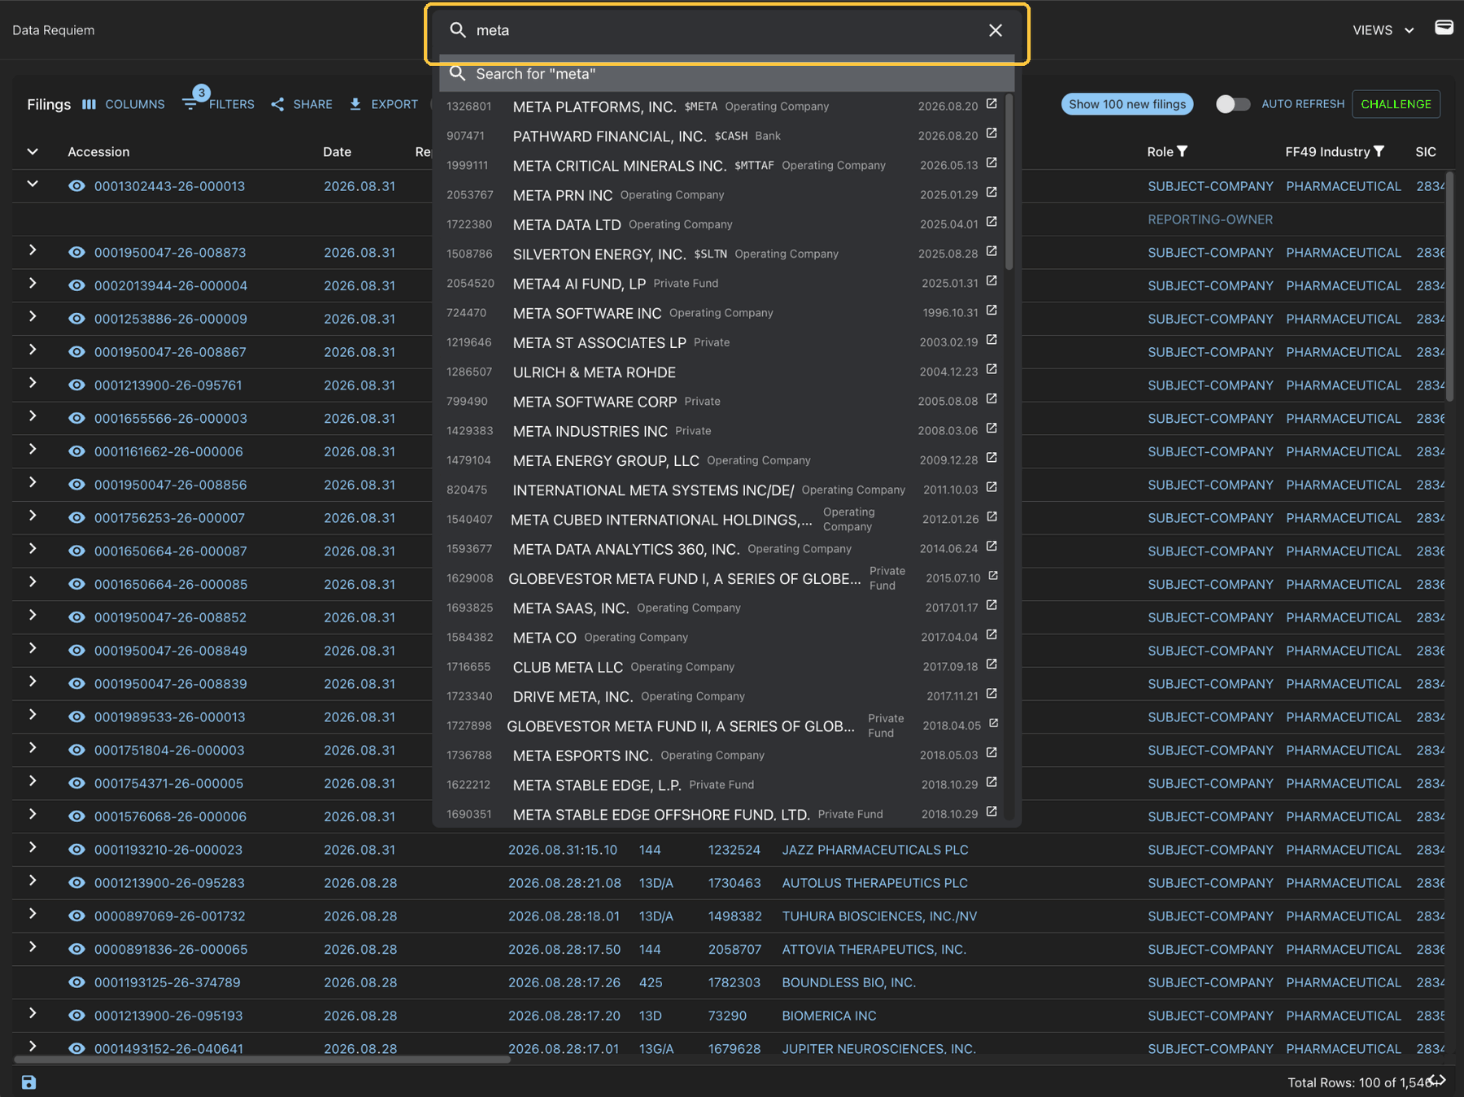Choose the Search for "meta" suggestion

click(726, 74)
